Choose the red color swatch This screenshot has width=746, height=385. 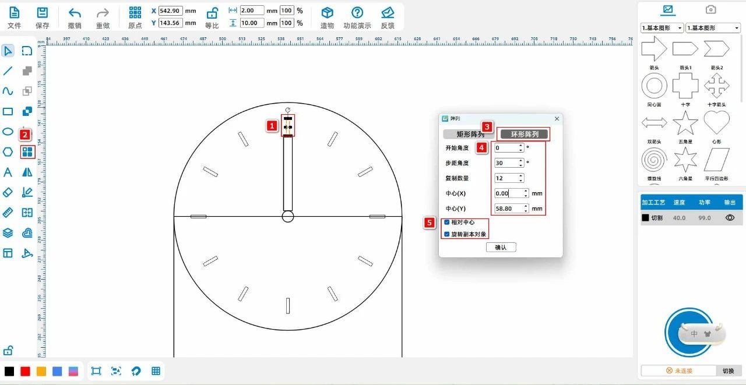(x=25, y=371)
